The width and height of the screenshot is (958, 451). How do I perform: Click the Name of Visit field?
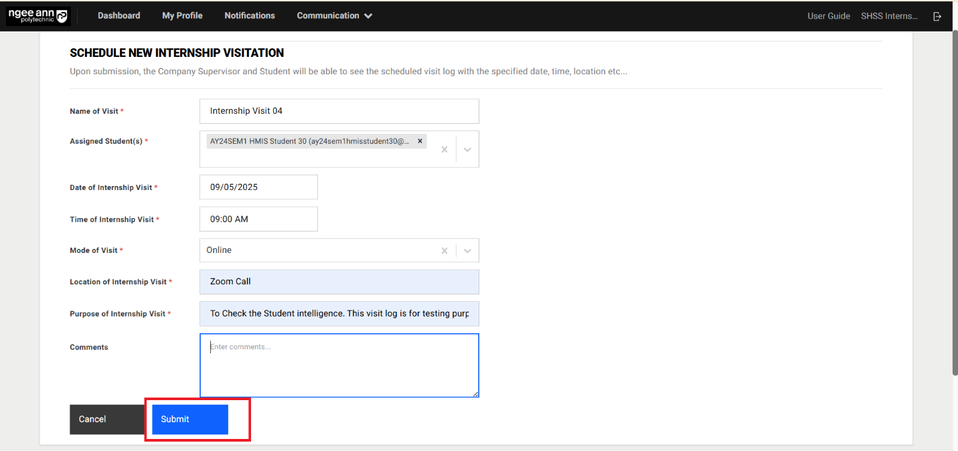pyautogui.click(x=339, y=111)
